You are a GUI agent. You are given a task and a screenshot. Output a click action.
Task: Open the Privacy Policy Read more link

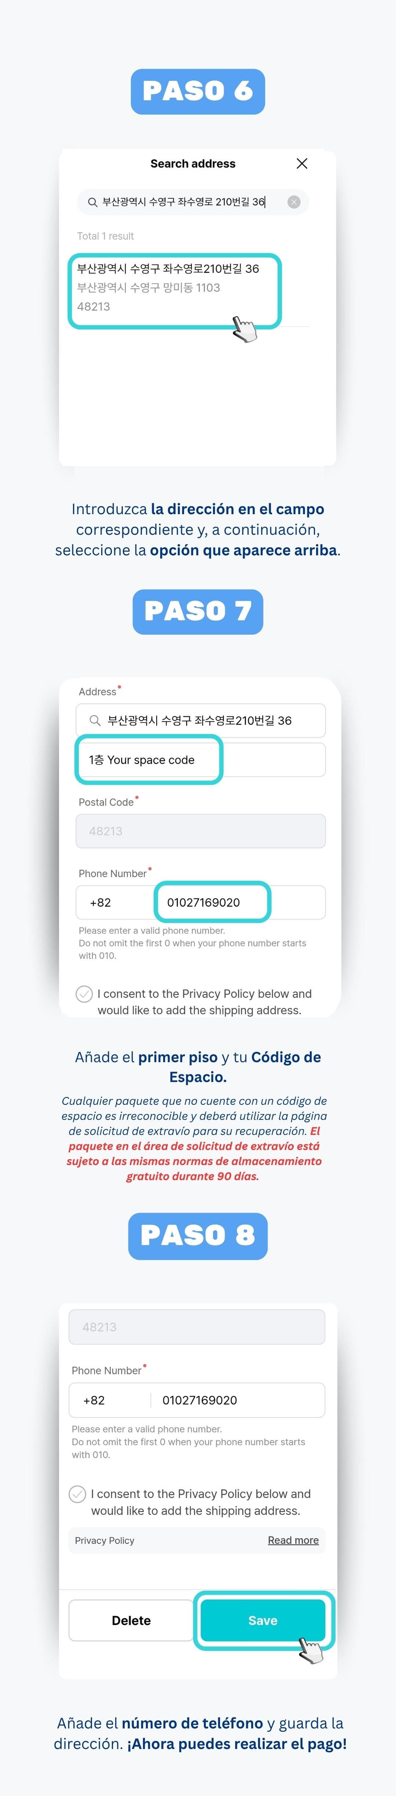(x=294, y=1541)
